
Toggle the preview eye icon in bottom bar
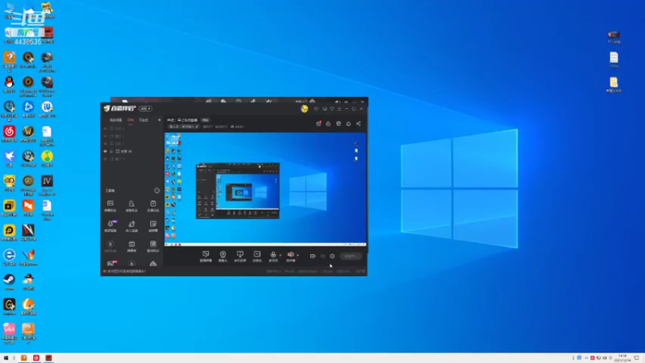pos(323,256)
